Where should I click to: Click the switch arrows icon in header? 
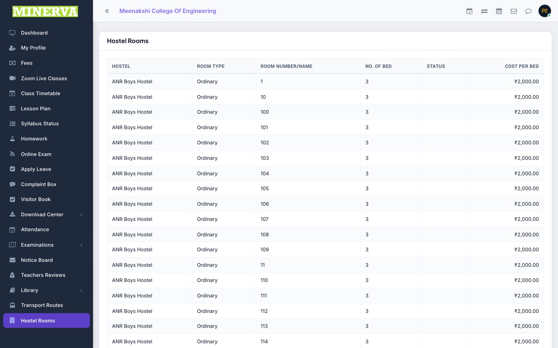pyautogui.click(x=484, y=11)
